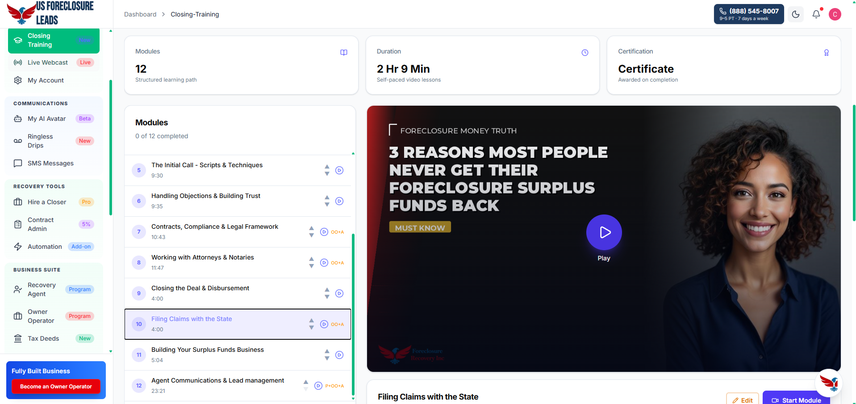Play module 8 Working with Attorneys
This screenshot has height=404, width=856.
click(x=324, y=263)
